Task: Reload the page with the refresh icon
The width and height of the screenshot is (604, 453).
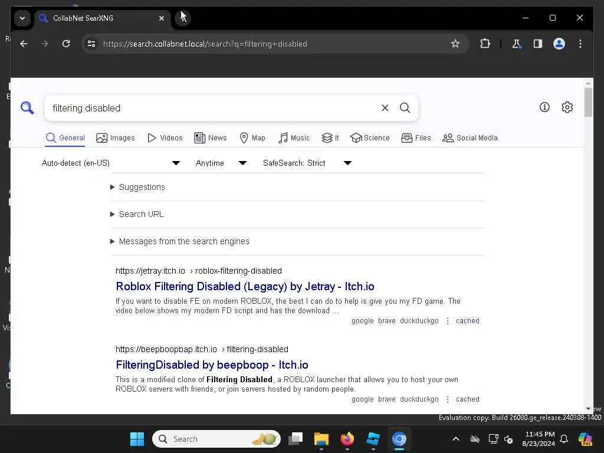Action: 66,44
